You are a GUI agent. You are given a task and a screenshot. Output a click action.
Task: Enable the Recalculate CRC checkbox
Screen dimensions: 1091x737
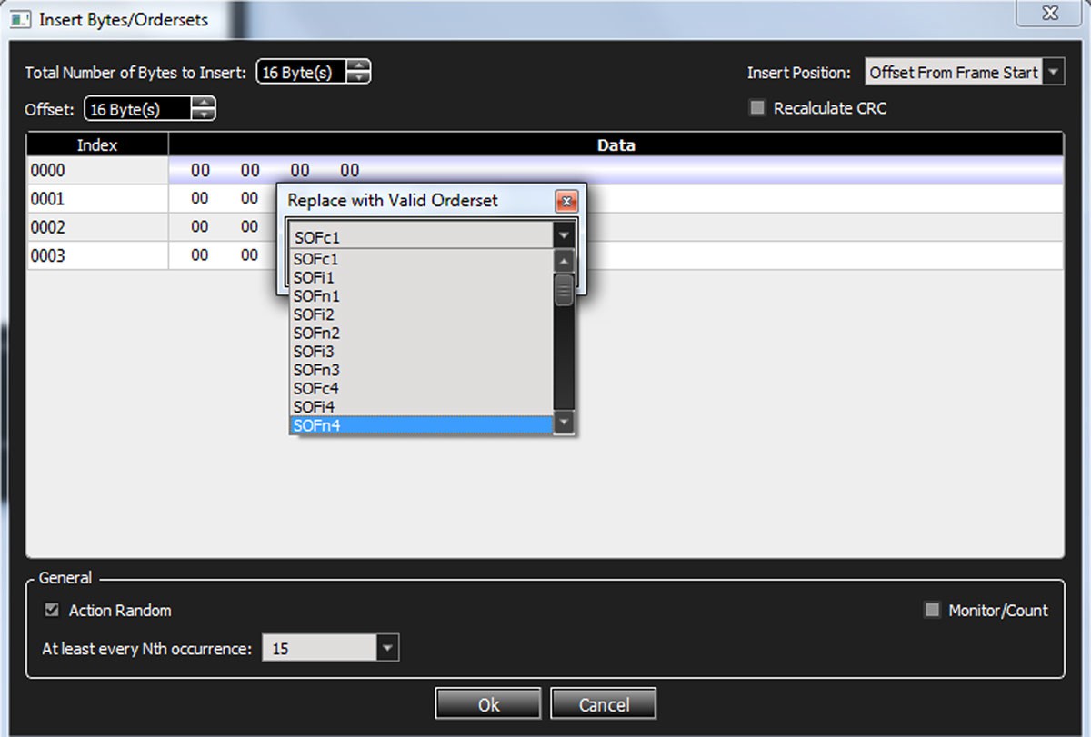(756, 108)
